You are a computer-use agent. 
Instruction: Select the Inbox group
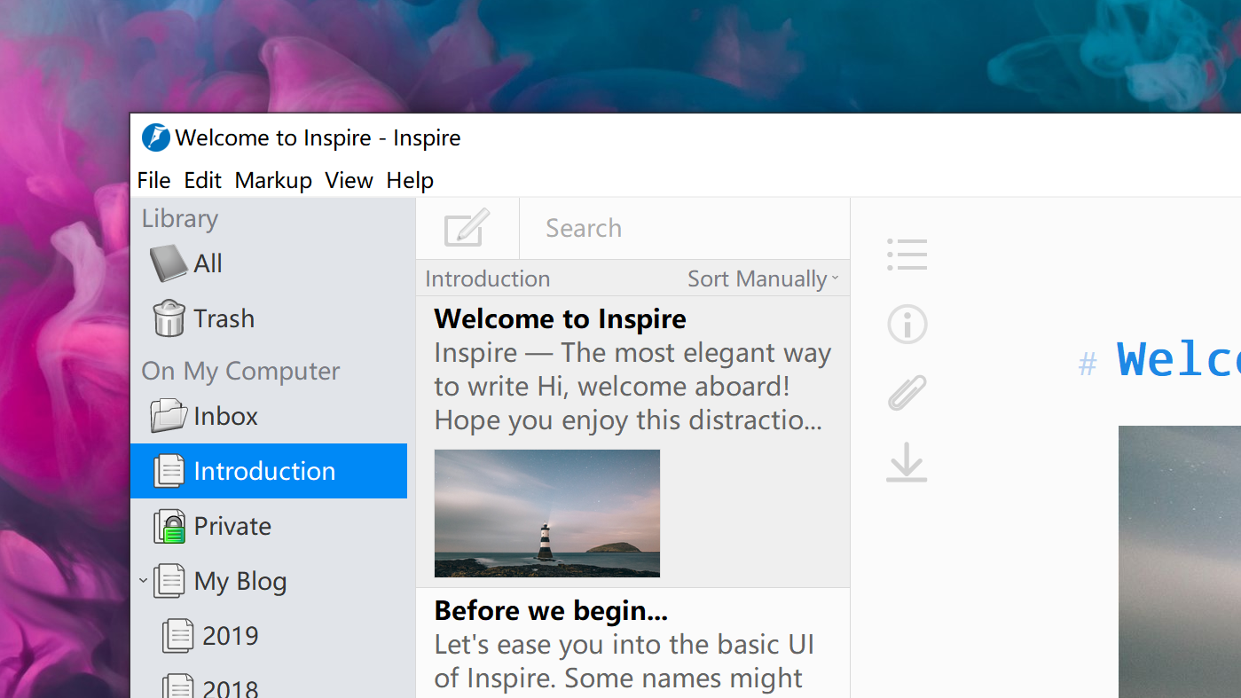(269, 416)
